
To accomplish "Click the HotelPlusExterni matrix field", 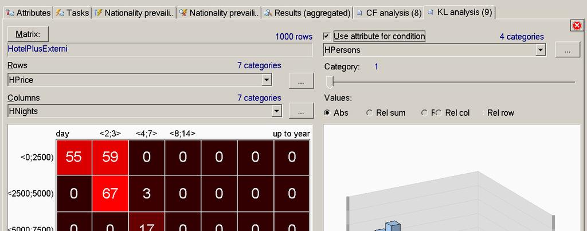I will 160,50.
